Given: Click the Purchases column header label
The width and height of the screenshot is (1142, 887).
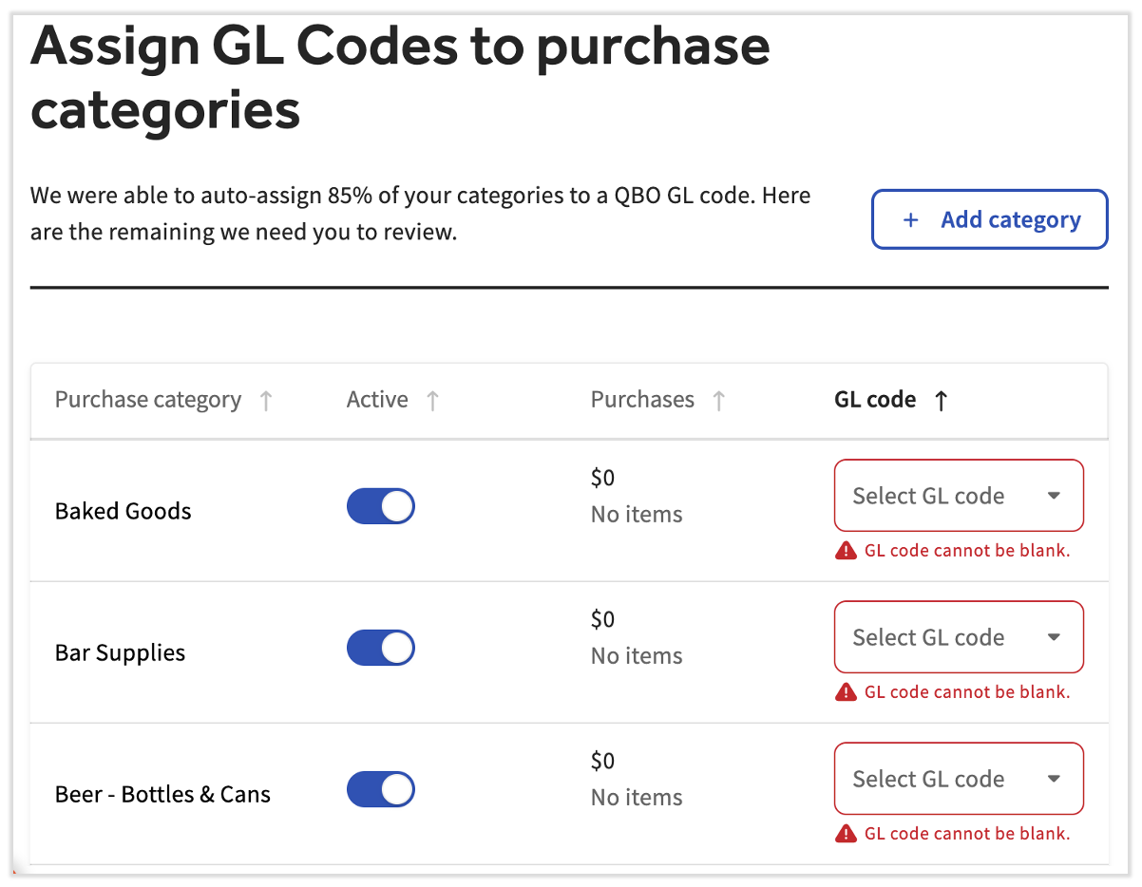Looking at the screenshot, I should tap(642, 400).
